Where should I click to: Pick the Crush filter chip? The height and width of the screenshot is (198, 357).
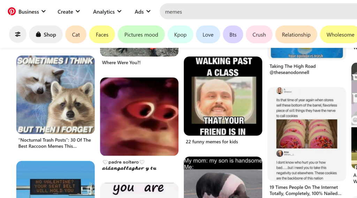click(x=259, y=35)
